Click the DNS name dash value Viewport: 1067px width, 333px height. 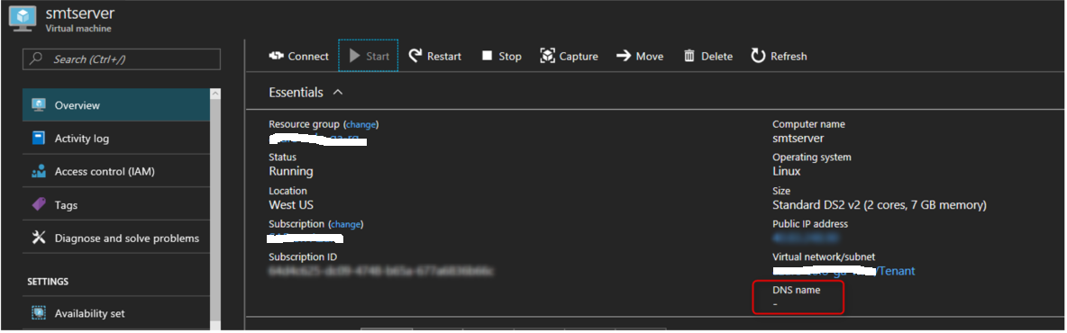[x=775, y=304]
